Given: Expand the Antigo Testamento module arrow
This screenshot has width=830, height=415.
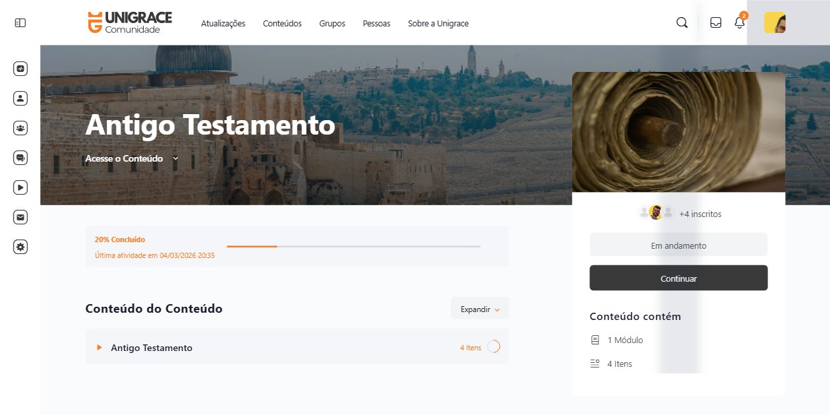Looking at the screenshot, I should click(100, 348).
